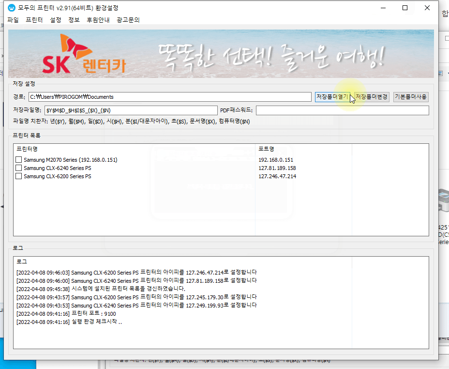This screenshot has height=369, width=449.
Task: Click the SK 렌터카 banner advertisement
Action: [221, 54]
